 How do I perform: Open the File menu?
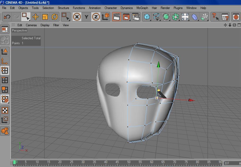click(x=4, y=8)
